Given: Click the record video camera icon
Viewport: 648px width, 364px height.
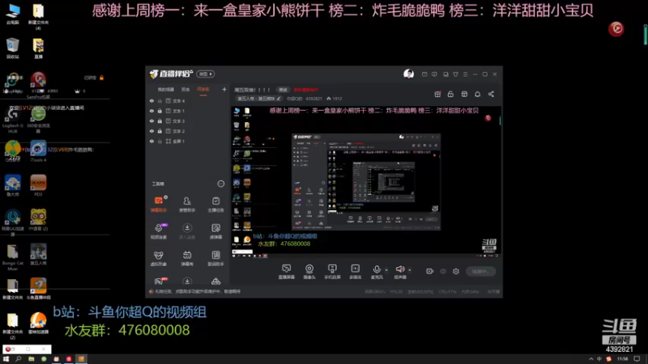Looking at the screenshot, I should tap(430, 271).
